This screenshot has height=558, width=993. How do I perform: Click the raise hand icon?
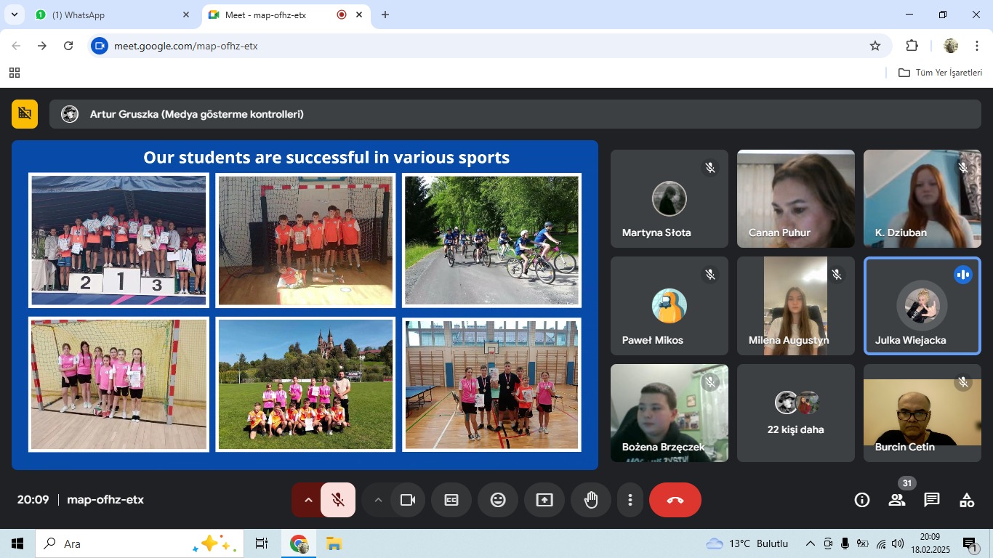click(x=591, y=500)
